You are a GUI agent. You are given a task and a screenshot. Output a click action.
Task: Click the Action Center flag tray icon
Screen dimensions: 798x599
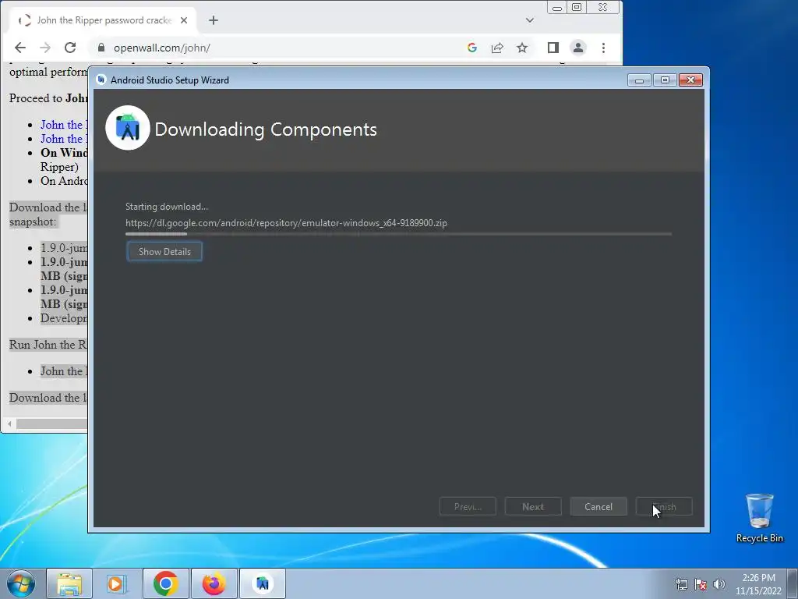coord(701,584)
